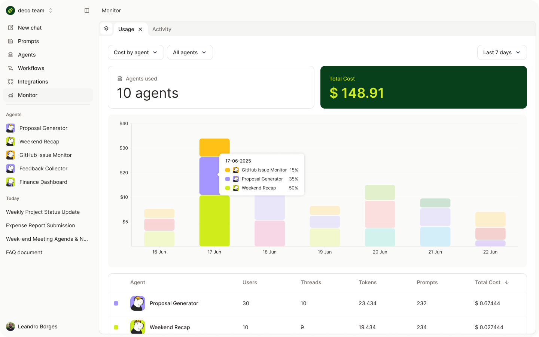This screenshot has height=337, width=539.
Task: Switch to the Usage tab
Action: click(126, 29)
